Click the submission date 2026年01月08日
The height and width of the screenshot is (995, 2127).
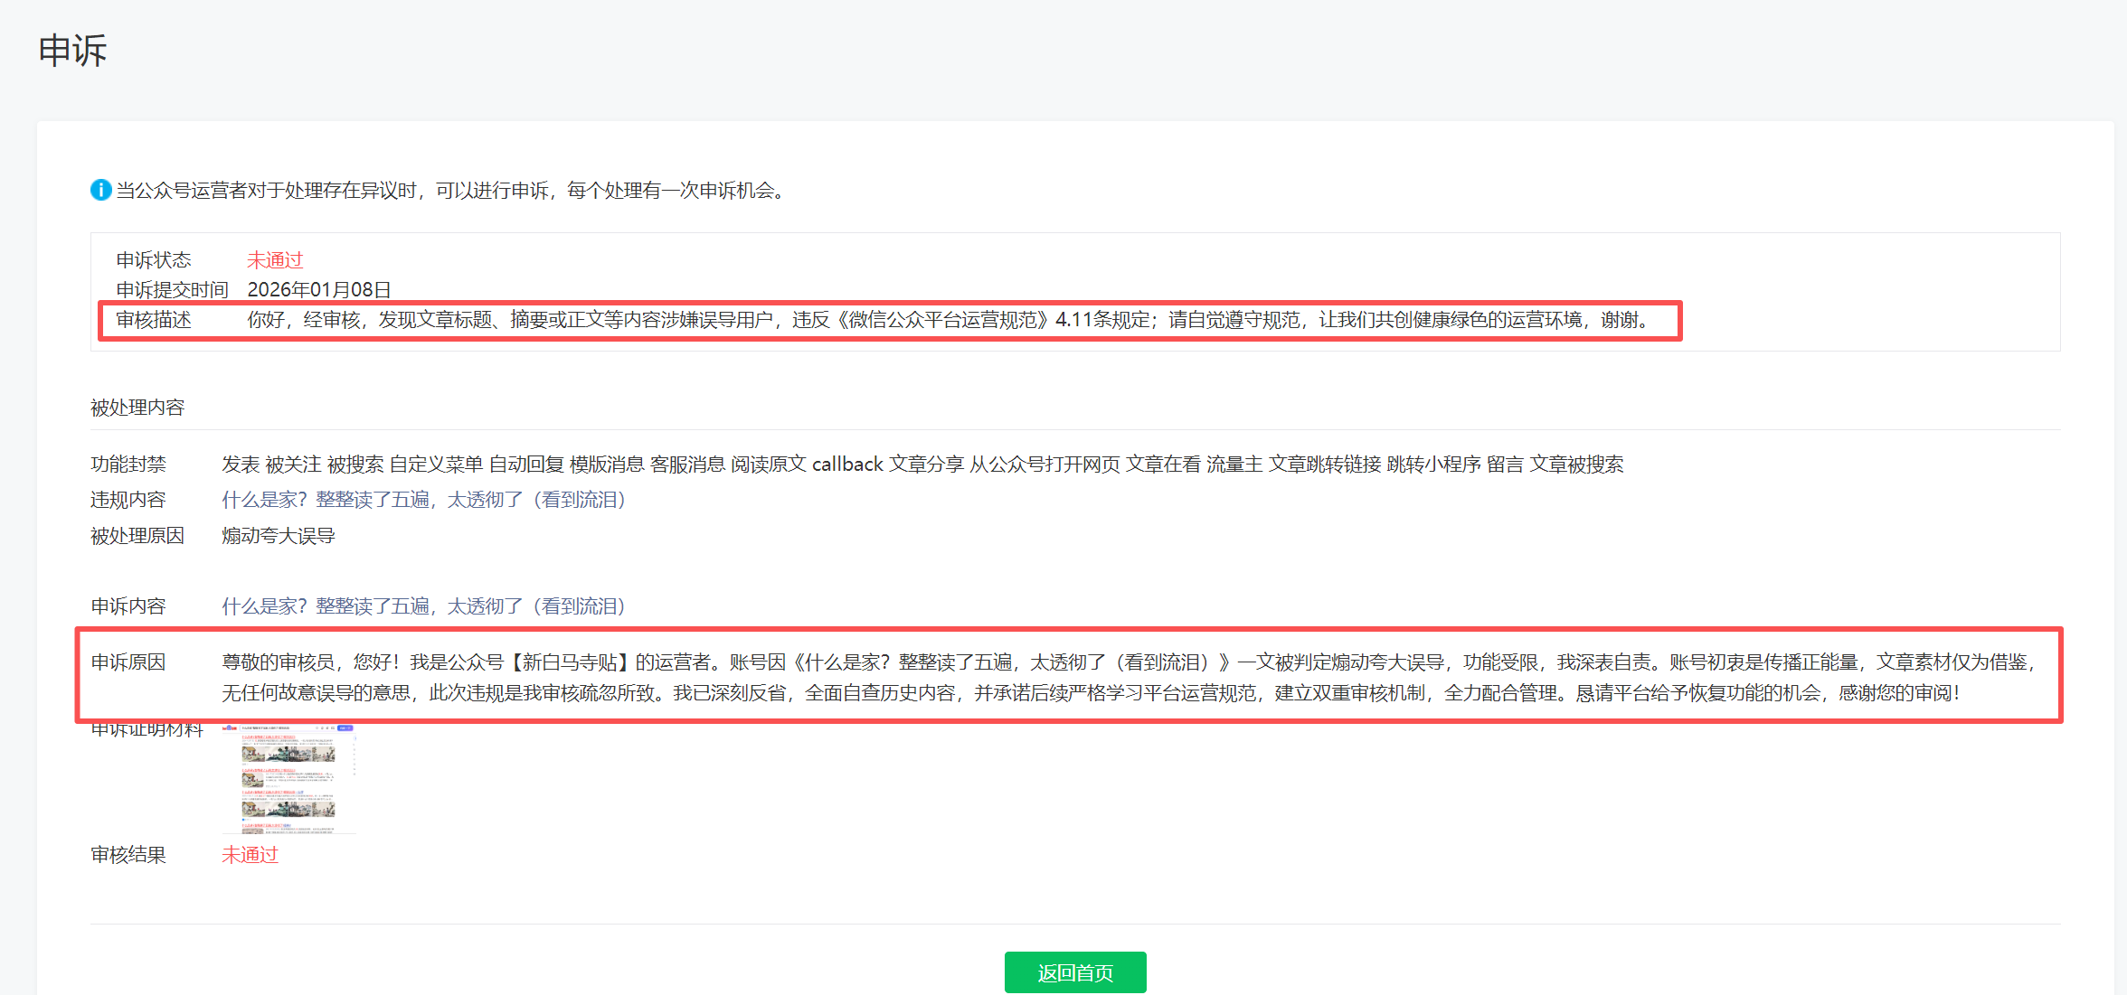pyautogui.click(x=318, y=290)
